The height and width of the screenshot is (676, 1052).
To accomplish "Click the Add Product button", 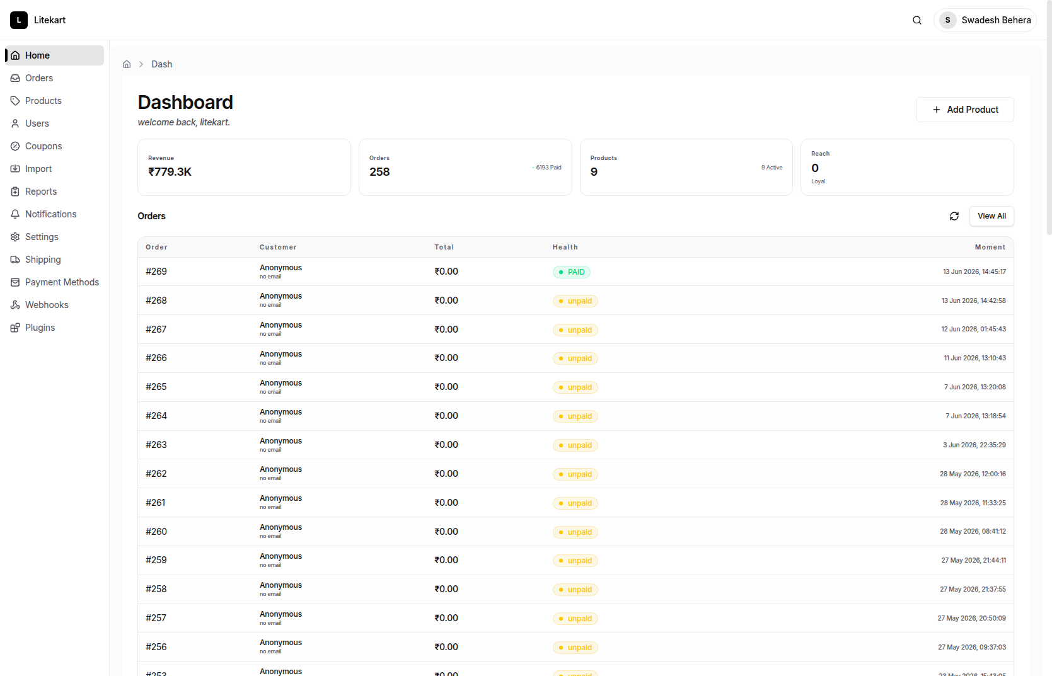I will click(x=964, y=110).
